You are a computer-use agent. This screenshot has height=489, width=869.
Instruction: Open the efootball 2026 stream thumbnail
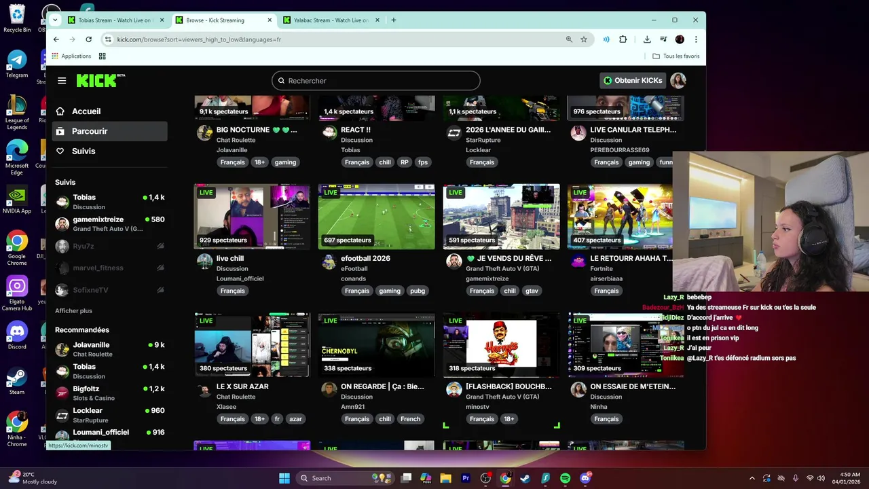coord(377,217)
